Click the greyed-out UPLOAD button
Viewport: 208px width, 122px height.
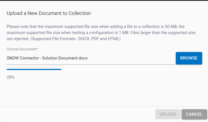[168, 114]
